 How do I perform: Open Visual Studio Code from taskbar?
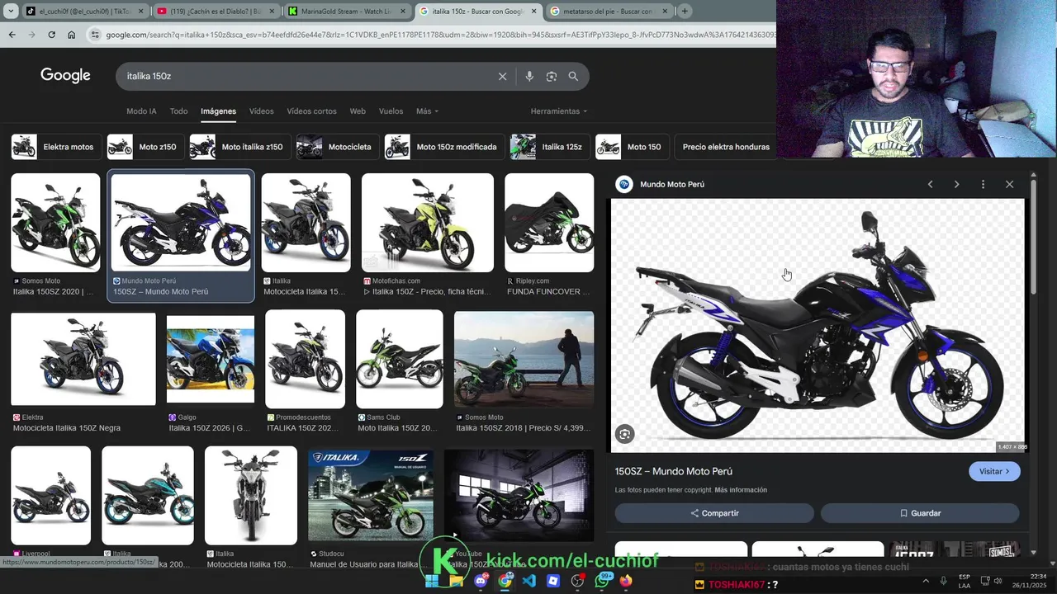(529, 581)
